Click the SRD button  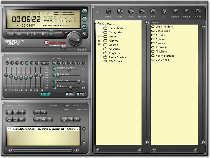click(x=70, y=94)
